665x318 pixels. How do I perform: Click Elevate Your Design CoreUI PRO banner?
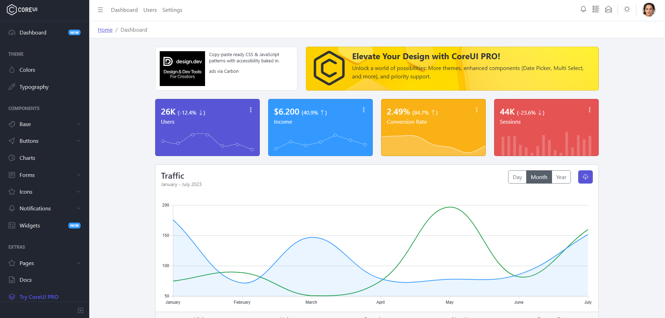(x=452, y=69)
